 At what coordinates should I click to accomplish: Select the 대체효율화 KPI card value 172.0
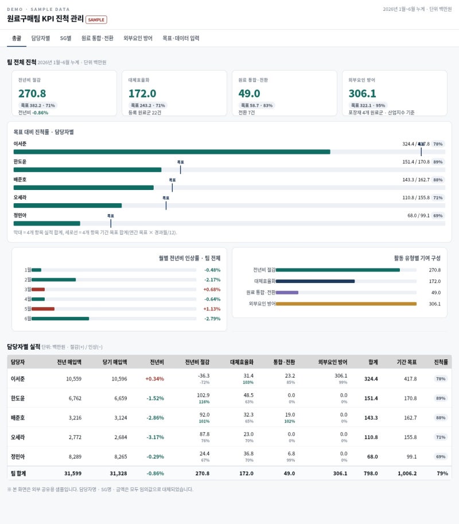point(142,94)
